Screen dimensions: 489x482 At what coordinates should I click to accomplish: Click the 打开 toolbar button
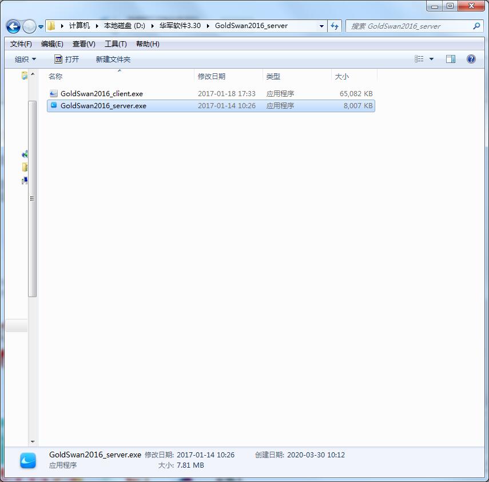67,58
